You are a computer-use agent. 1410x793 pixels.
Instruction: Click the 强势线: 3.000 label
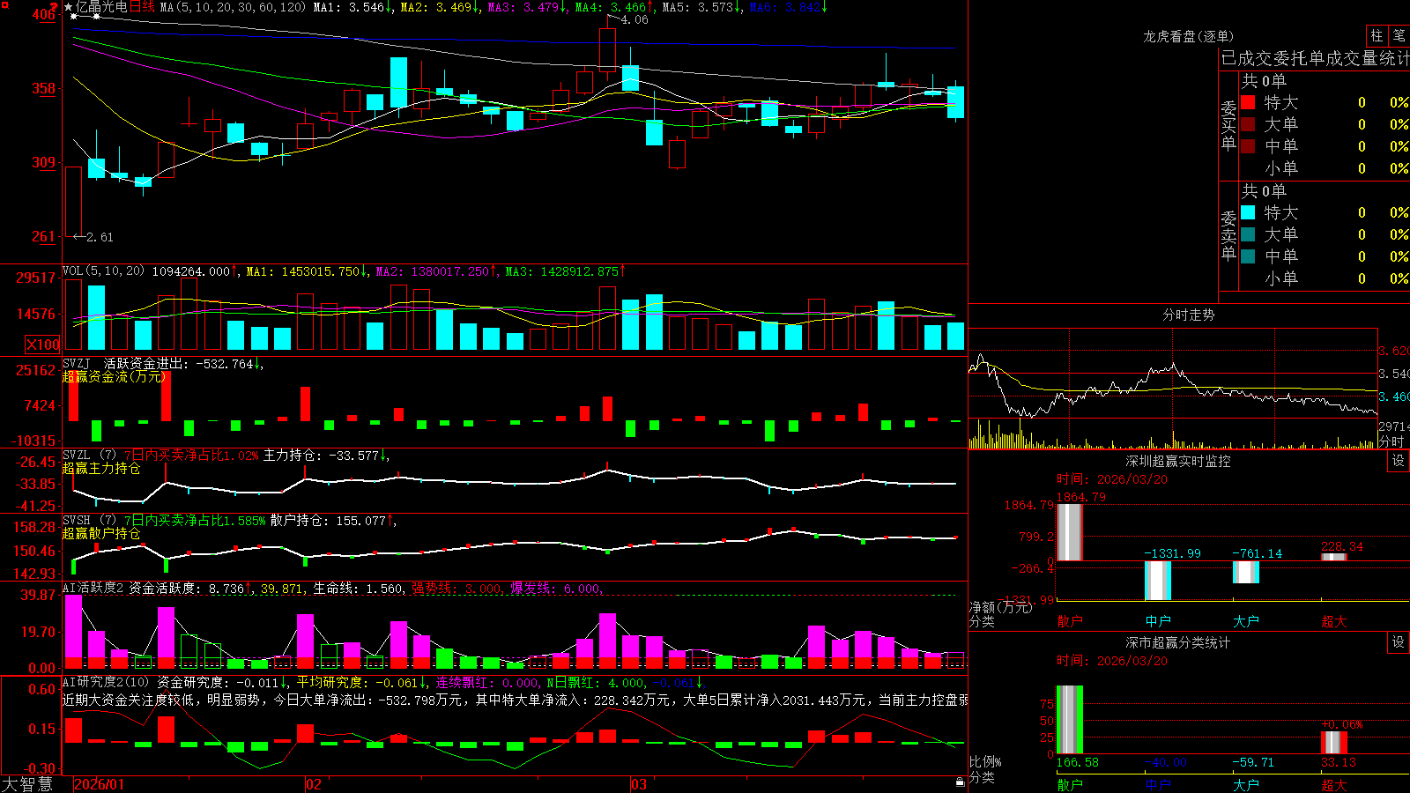(x=456, y=589)
